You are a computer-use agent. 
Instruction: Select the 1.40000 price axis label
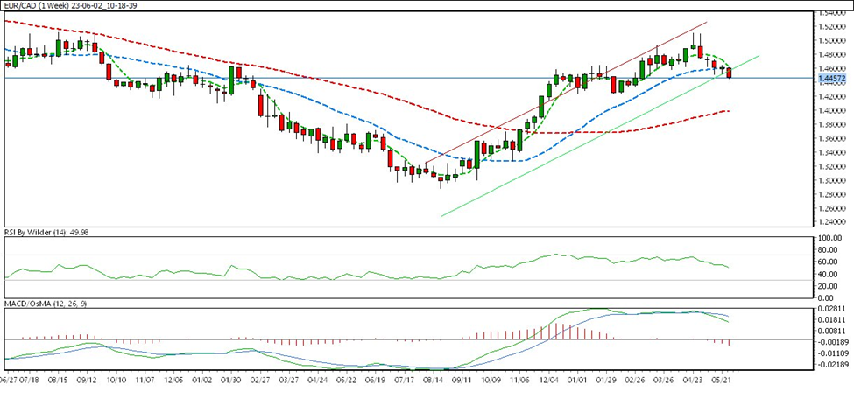coord(832,111)
